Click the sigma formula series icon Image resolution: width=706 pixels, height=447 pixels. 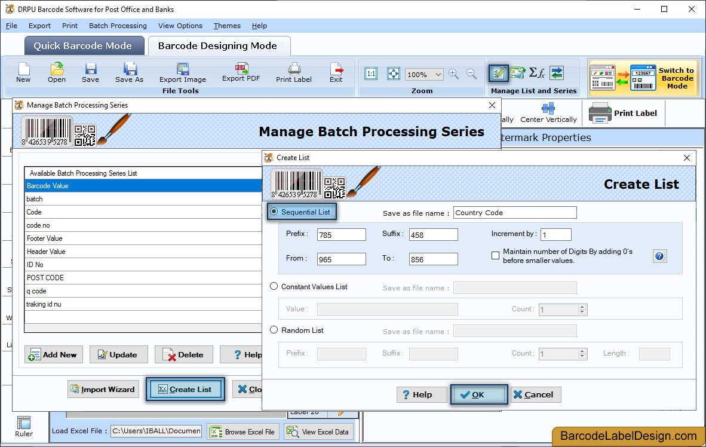point(537,72)
